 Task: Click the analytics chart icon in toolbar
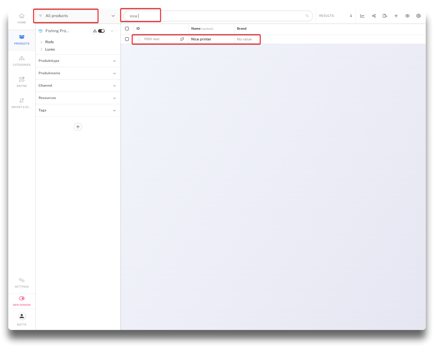(362, 16)
